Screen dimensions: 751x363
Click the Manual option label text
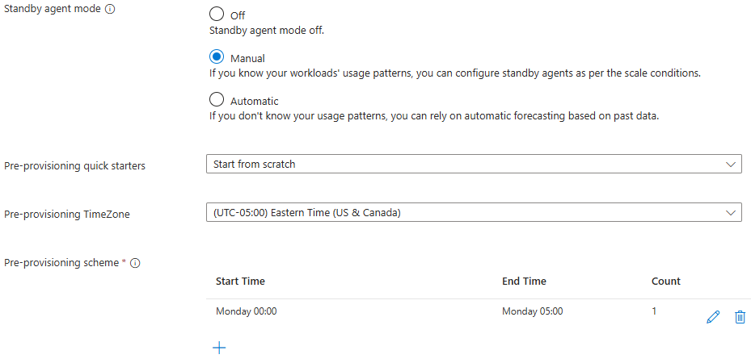(247, 58)
